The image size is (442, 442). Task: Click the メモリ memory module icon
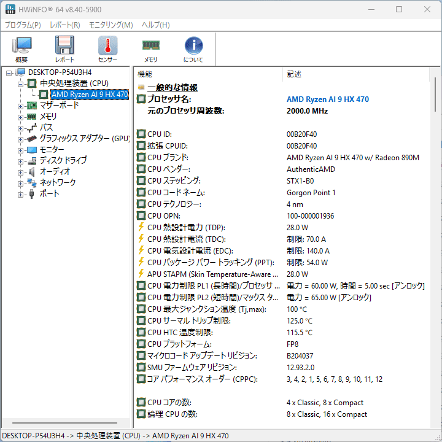tap(150, 49)
